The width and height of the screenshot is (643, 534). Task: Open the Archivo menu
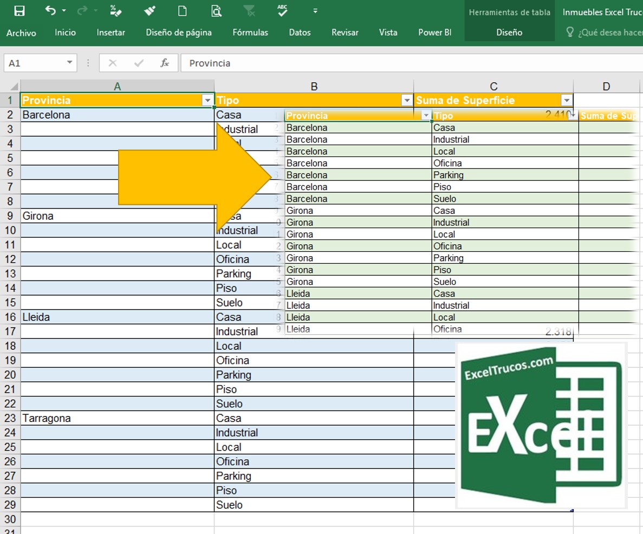pos(21,33)
